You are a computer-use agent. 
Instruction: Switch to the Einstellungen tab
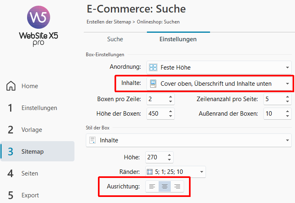[x=178, y=39]
